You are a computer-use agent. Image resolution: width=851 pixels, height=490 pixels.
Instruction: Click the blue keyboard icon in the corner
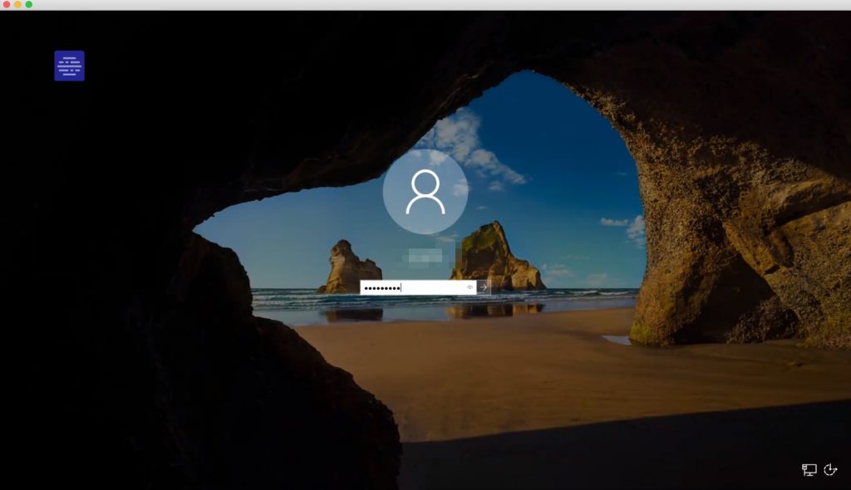(x=69, y=66)
